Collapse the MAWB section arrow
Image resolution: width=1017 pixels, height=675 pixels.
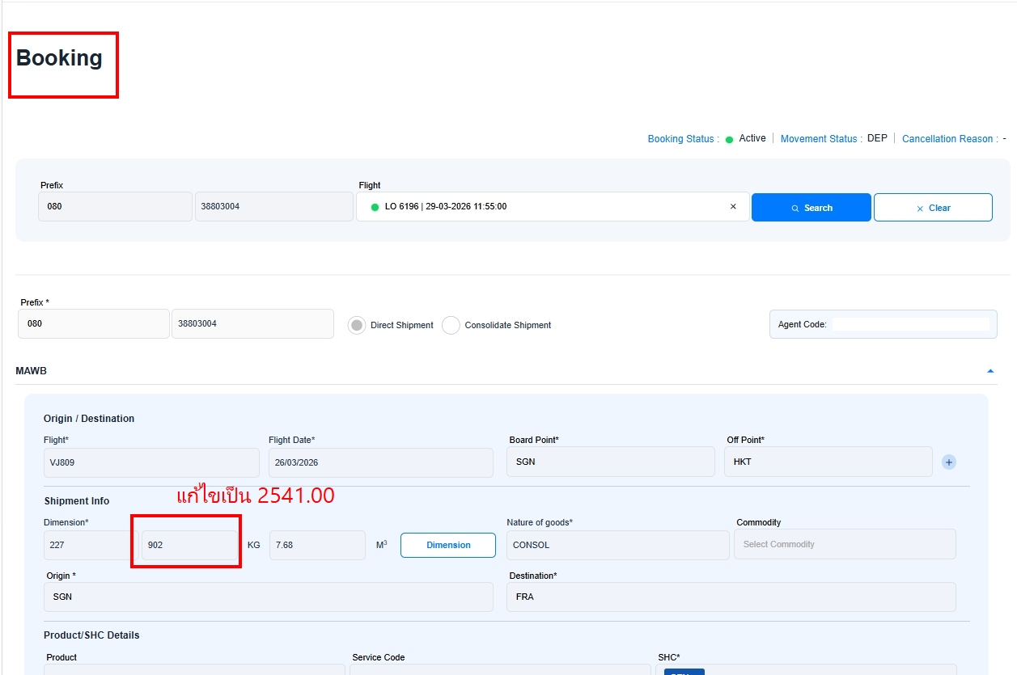[x=989, y=371]
